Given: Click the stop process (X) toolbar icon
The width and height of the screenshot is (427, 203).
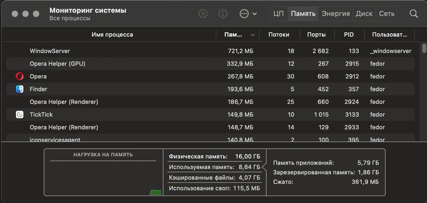Looking at the screenshot, I should coord(203,14).
